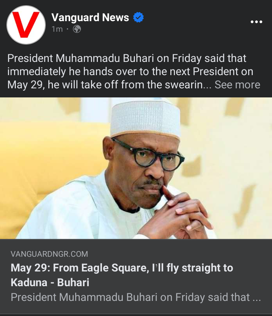Click the caption line starting 'May 29, he will'
Image resolution: width=272 pixels, height=316 pixels.
(106, 85)
